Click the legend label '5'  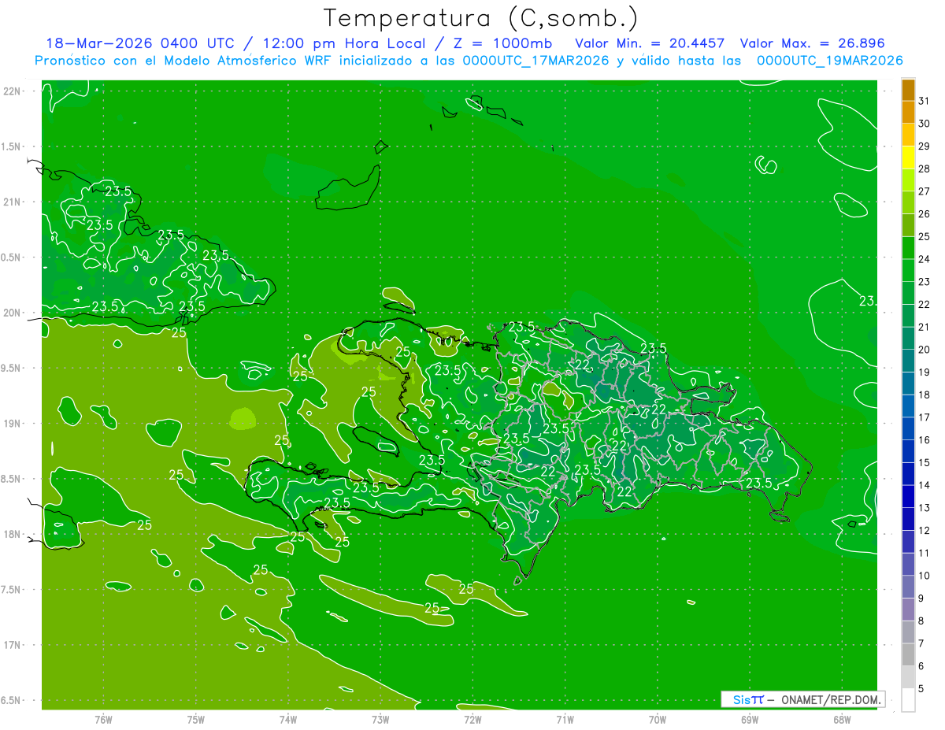pos(921,688)
